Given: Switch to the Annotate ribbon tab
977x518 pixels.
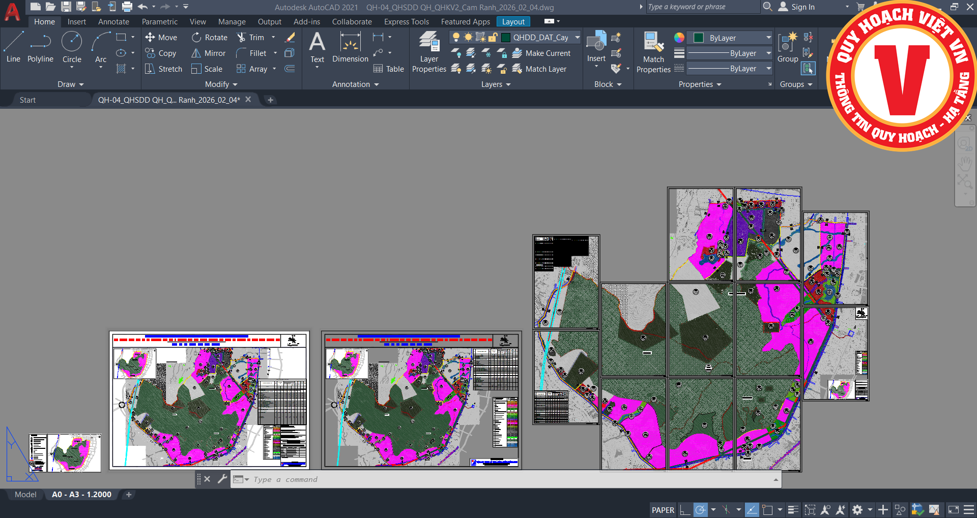Looking at the screenshot, I should [x=113, y=22].
